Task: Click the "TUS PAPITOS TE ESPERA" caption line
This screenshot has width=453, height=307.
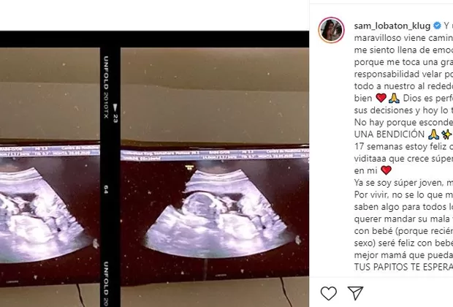Action: [x=403, y=267]
